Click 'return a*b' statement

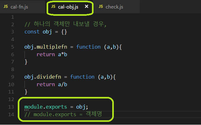(x=52, y=55)
